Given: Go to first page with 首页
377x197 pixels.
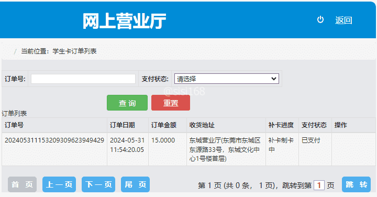Looking at the screenshot, I should [22, 184].
